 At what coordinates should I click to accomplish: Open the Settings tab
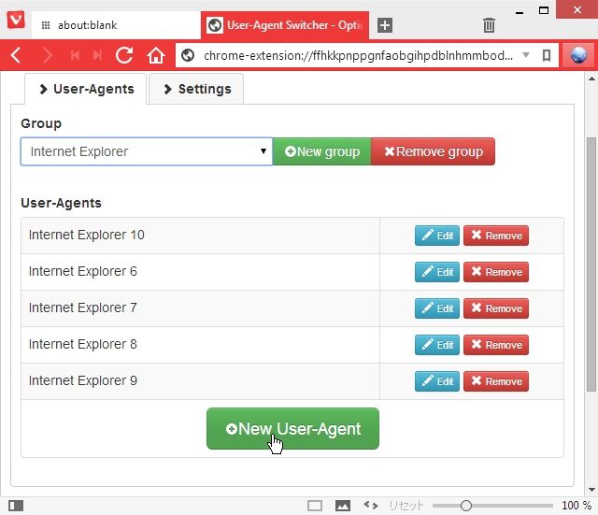point(196,89)
